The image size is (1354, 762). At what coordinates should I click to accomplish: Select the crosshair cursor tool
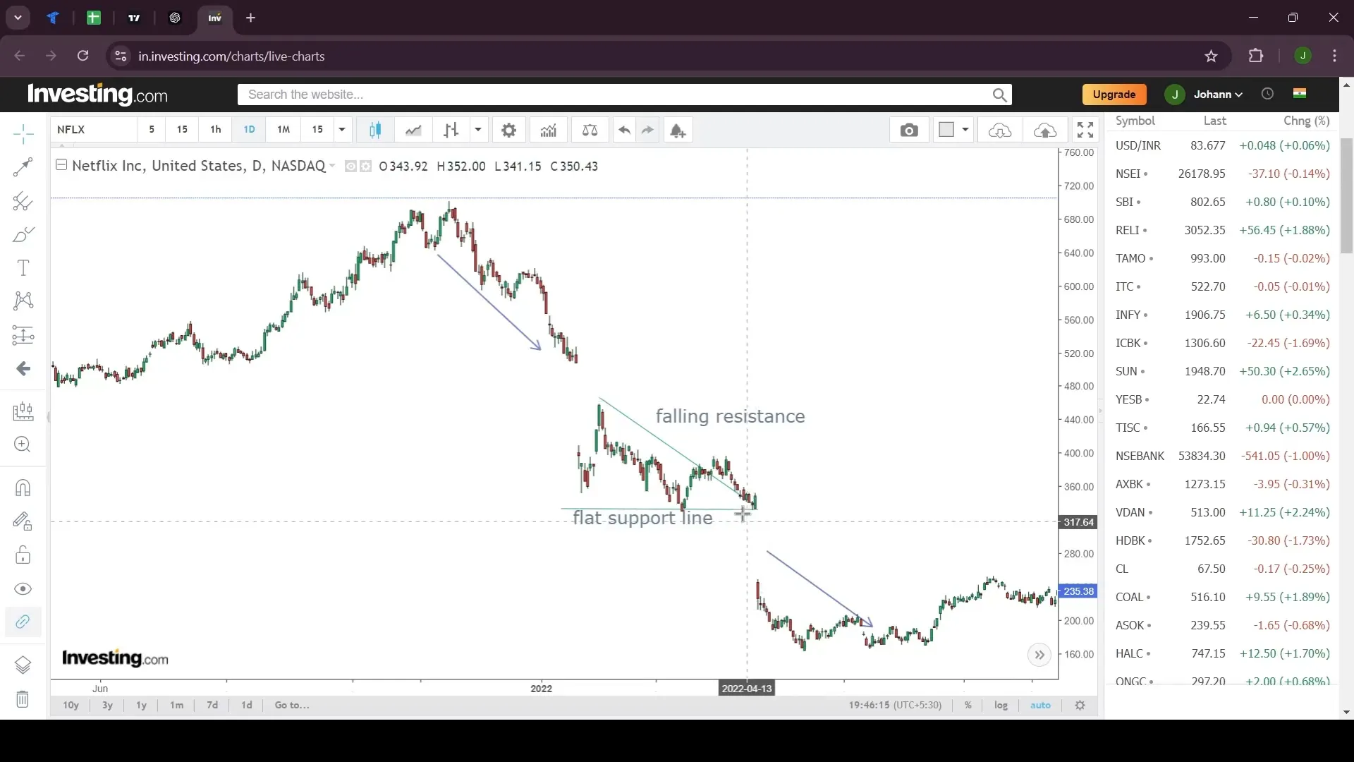pyautogui.click(x=23, y=134)
